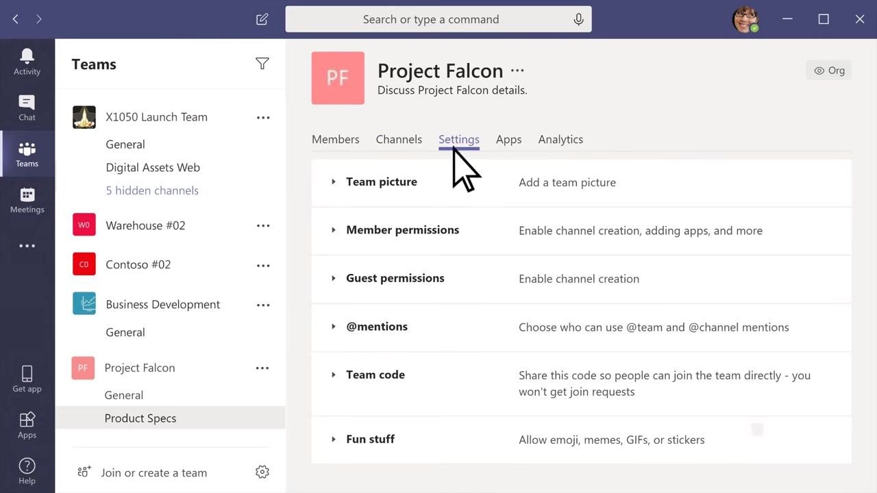877x493 pixels.
Task: Click the back navigation arrow
Action: pos(15,19)
